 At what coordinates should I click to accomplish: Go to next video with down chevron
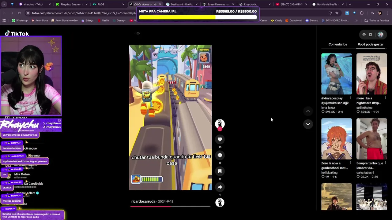tap(308, 124)
